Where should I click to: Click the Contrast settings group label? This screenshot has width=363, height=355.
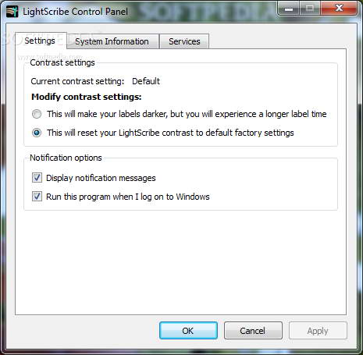62,62
